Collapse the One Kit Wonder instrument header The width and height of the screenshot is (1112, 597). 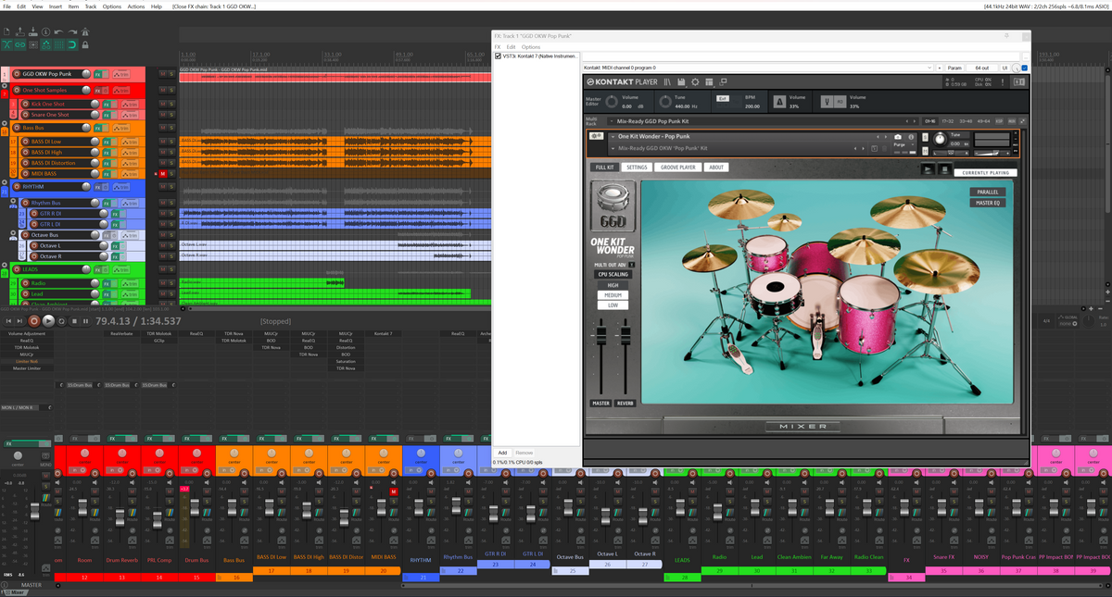point(613,137)
